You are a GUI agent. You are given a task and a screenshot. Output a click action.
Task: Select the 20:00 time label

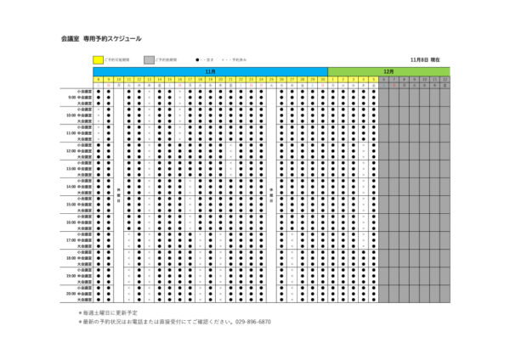pyautogui.click(x=71, y=294)
